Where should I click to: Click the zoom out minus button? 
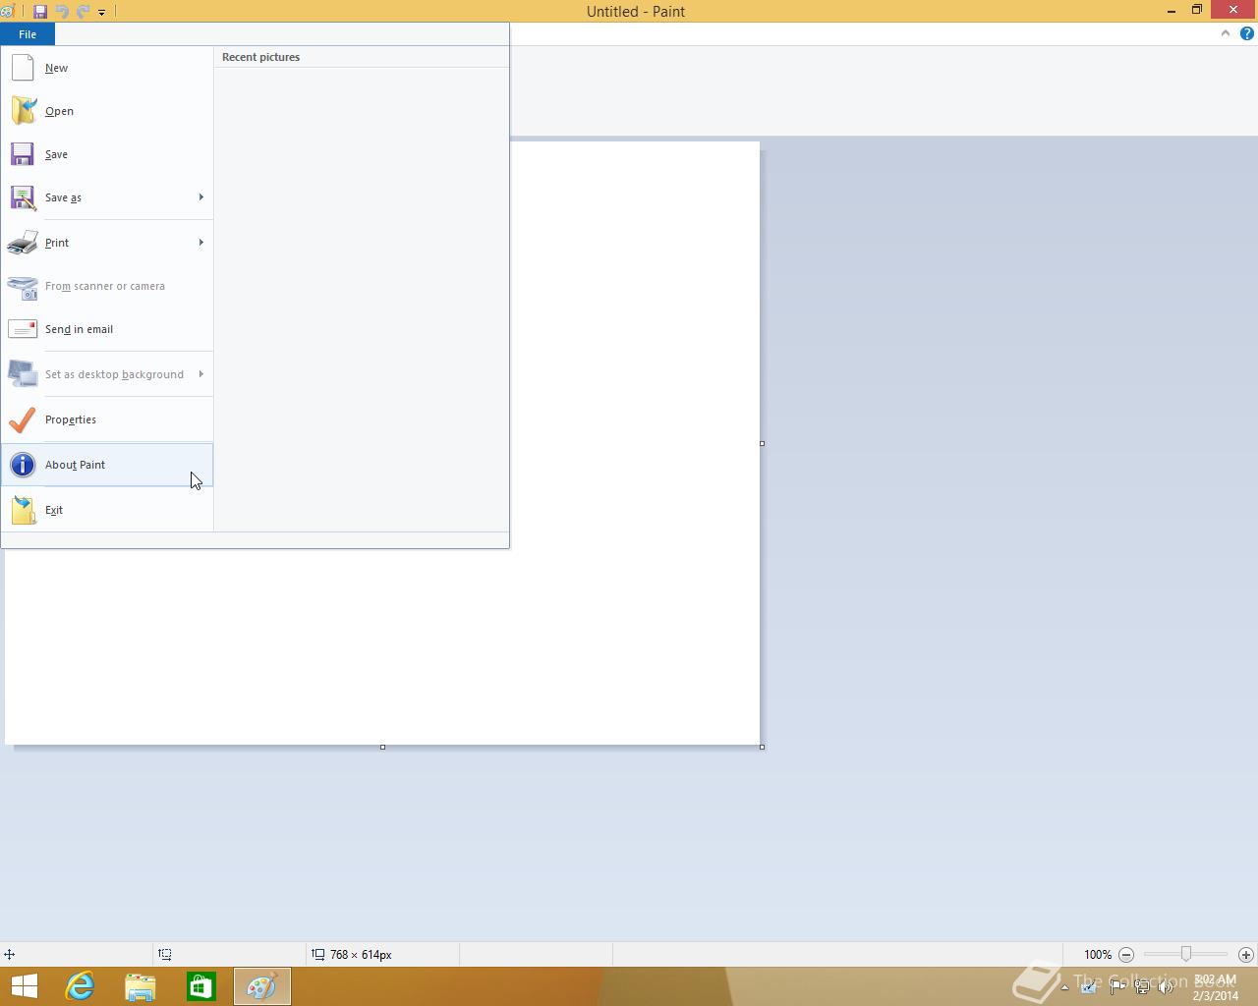point(1126,955)
